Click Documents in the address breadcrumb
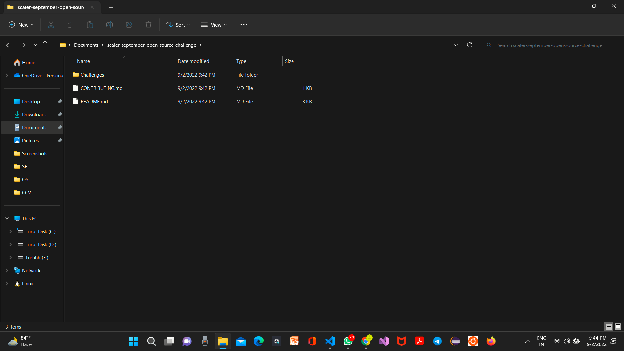Screen dimensions: 624x351 [x=86, y=45]
